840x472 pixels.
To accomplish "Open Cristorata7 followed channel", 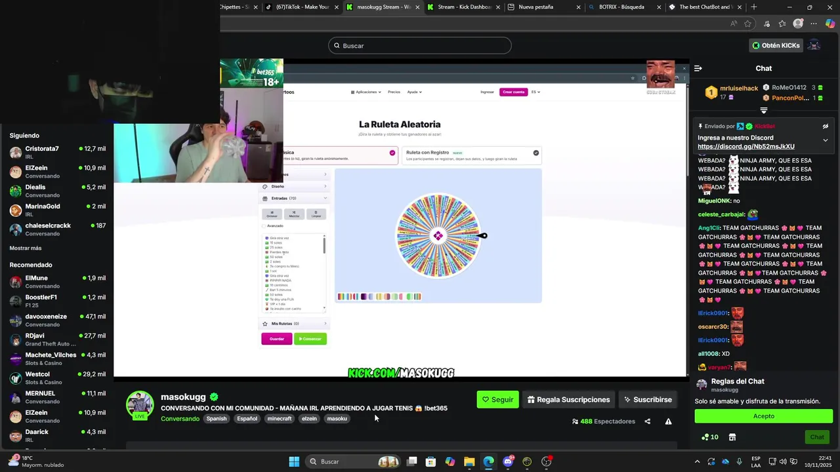I will click(x=58, y=152).
